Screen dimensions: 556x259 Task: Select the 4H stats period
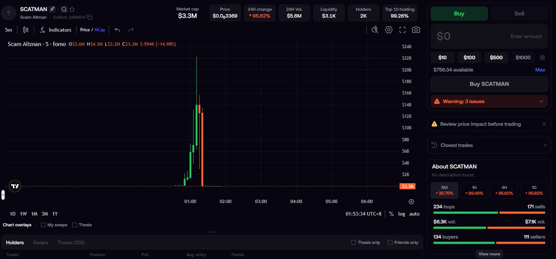point(504,190)
